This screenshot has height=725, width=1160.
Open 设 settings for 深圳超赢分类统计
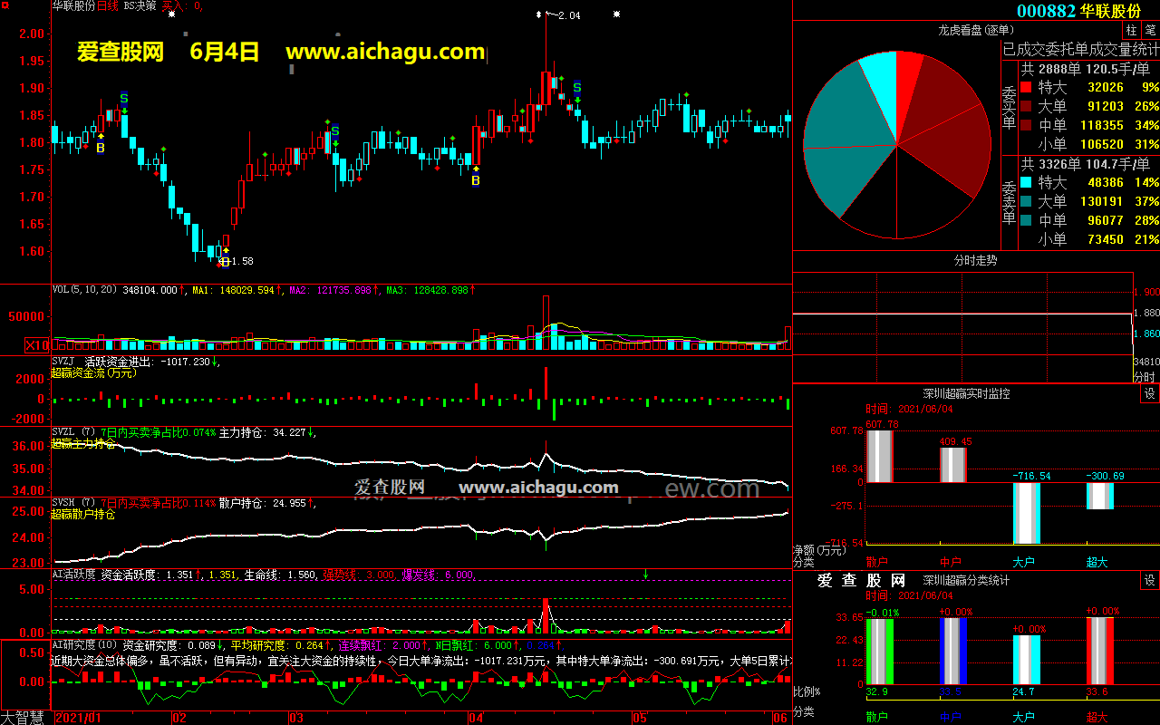point(1150,580)
